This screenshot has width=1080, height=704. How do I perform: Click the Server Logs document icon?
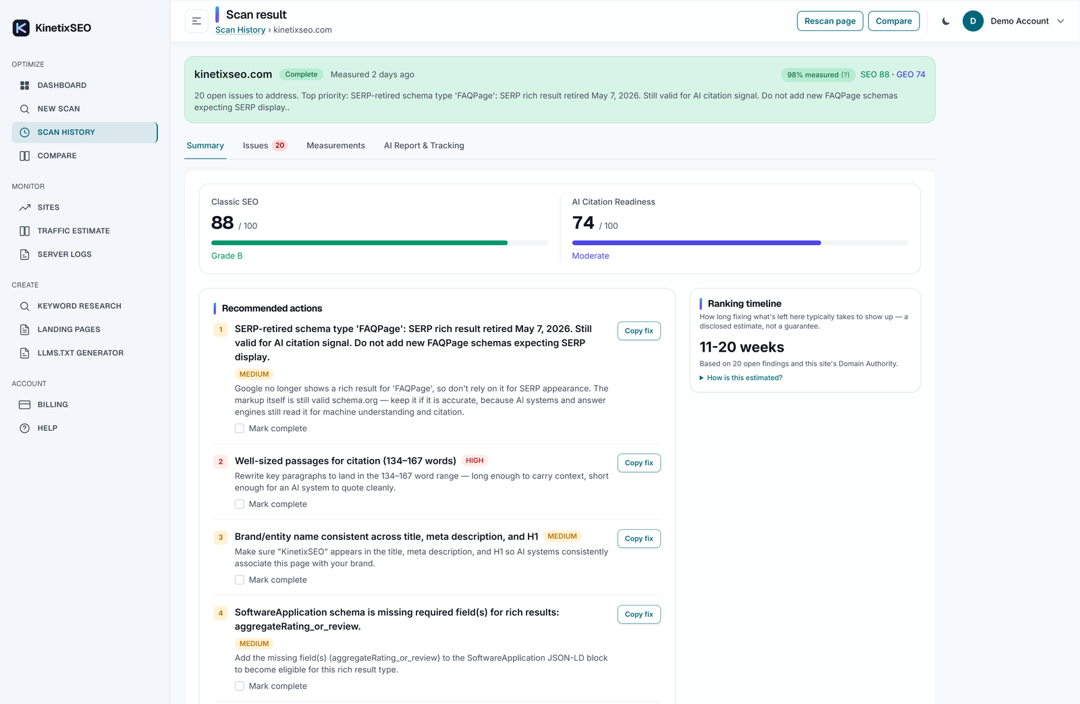coord(24,254)
